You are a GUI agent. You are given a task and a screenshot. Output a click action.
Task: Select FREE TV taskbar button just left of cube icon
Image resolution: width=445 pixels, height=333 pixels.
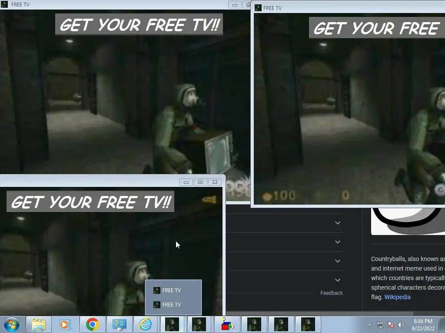pyautogui.click(x=199, y=324)
